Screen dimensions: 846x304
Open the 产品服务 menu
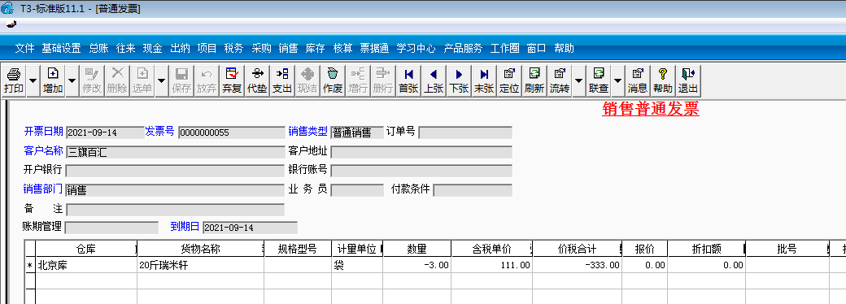[463, 49]
